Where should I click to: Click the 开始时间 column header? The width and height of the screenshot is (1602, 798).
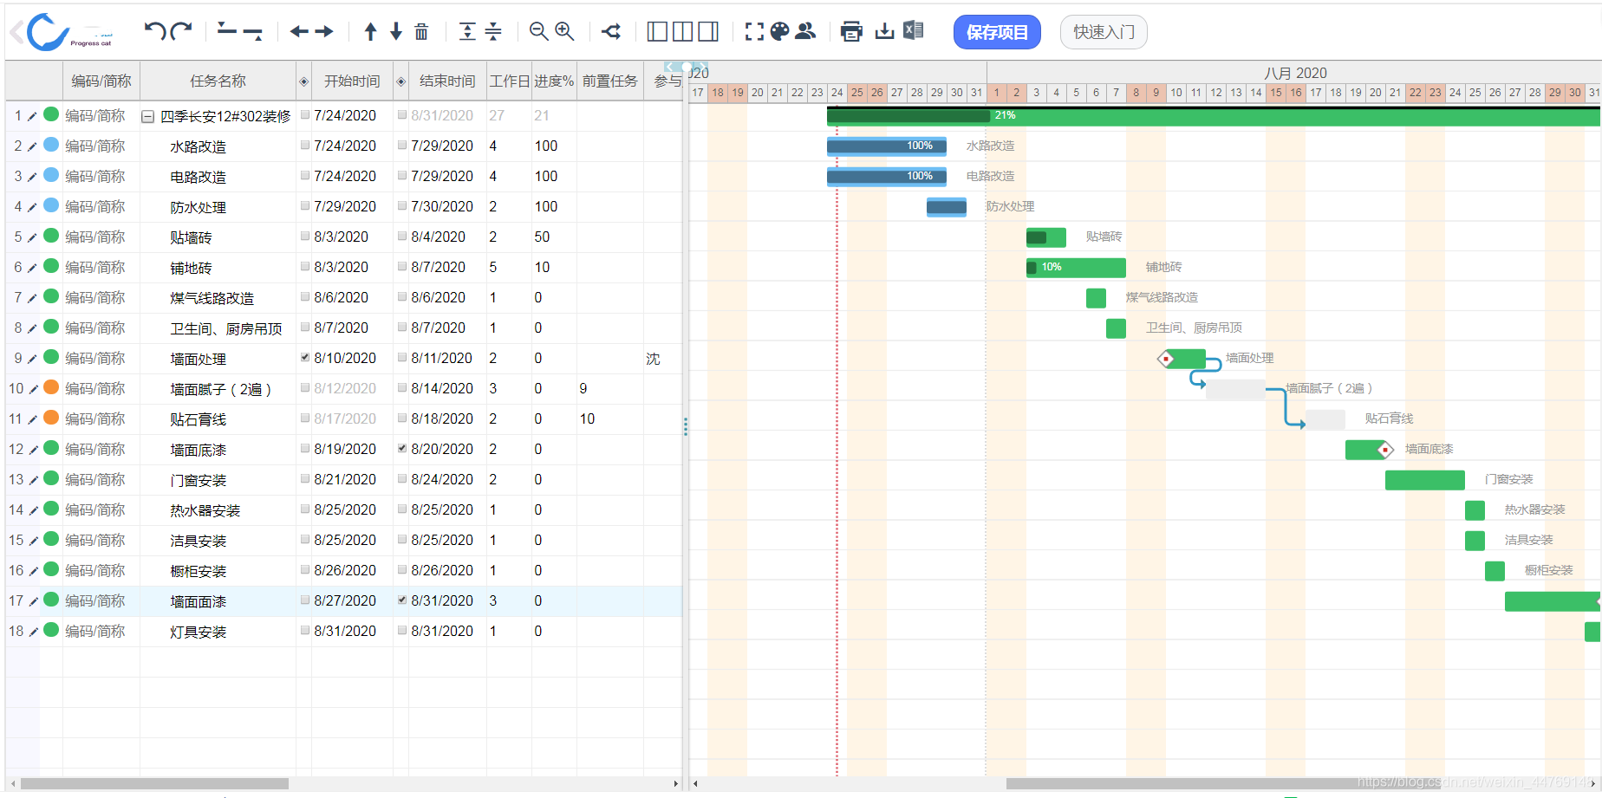(351, 81)
